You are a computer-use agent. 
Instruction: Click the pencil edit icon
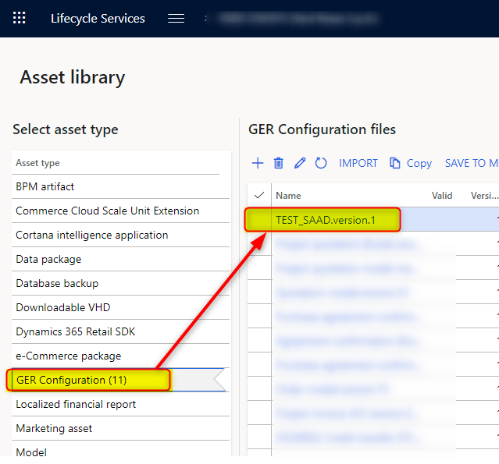(300, 163)
